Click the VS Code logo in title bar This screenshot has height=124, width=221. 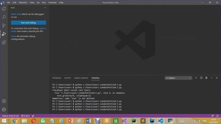pos(3,2)
